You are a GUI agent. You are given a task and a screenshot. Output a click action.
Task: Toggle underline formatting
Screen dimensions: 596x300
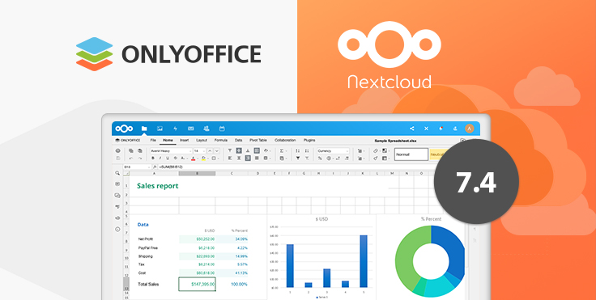pos(168,158)
